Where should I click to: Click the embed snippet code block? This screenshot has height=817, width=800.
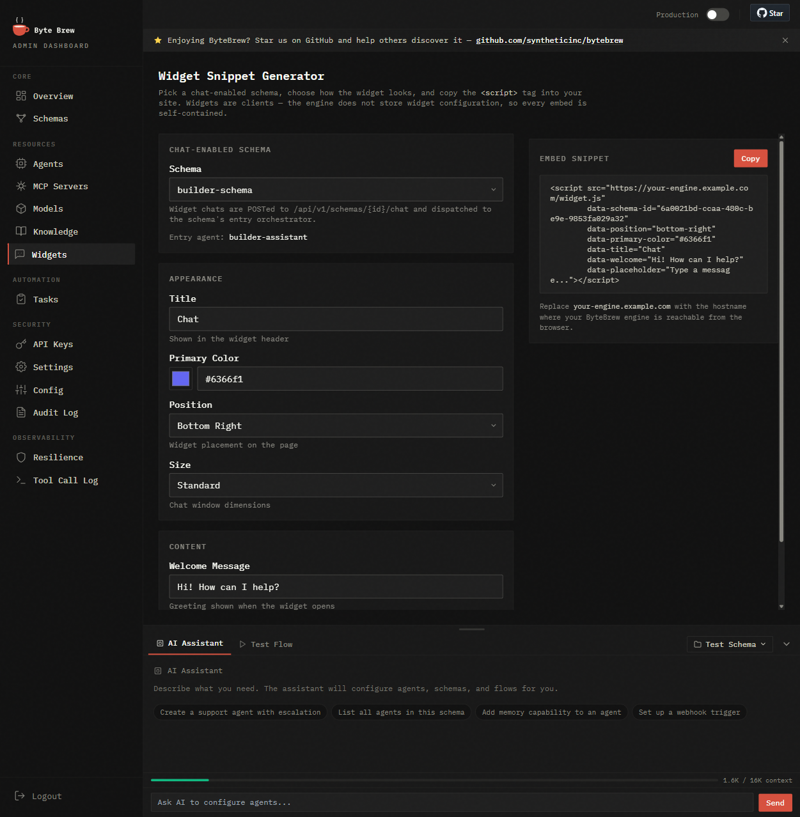coord(654,234)
